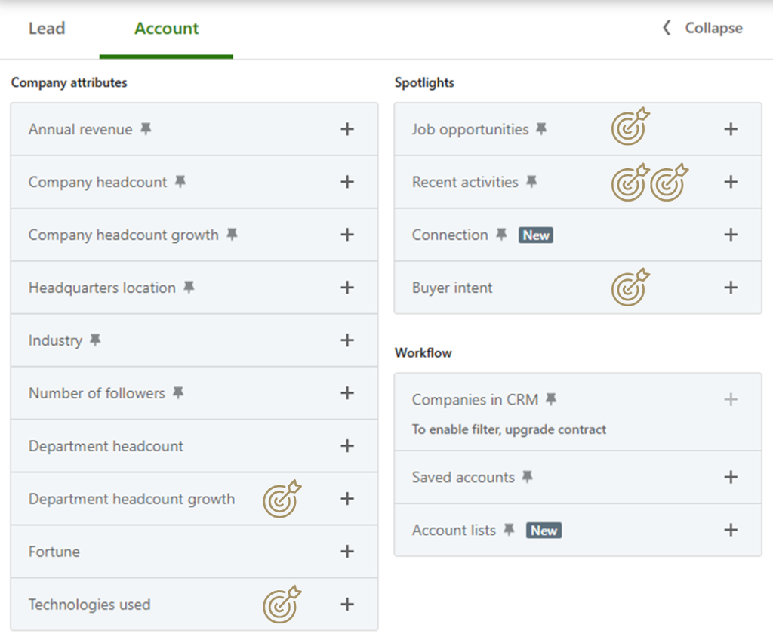Add the Connection filter
The height and width of the screenshot is (643, 773).
pyautogui.click(x=731, y=235)
